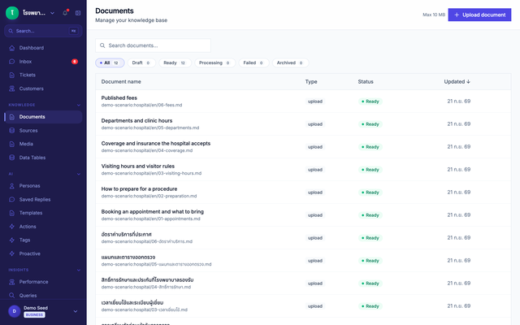
Task: Click the Type column header
Action: pos(311,81)
